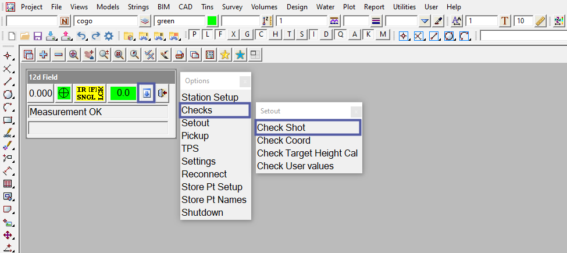Toggle the P snap button
Screen dimensions: 567x253
[x=194, y=34]
